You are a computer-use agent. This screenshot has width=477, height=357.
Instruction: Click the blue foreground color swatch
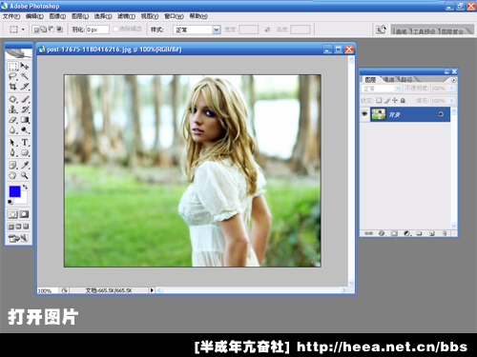click(x=15, y=191)
